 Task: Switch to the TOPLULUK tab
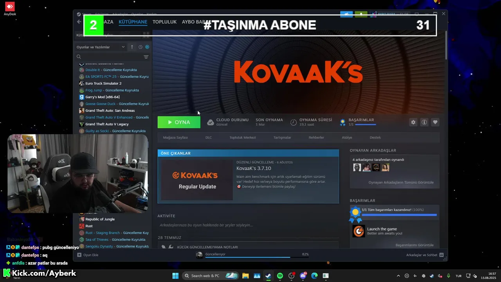[x=164, y=22]
